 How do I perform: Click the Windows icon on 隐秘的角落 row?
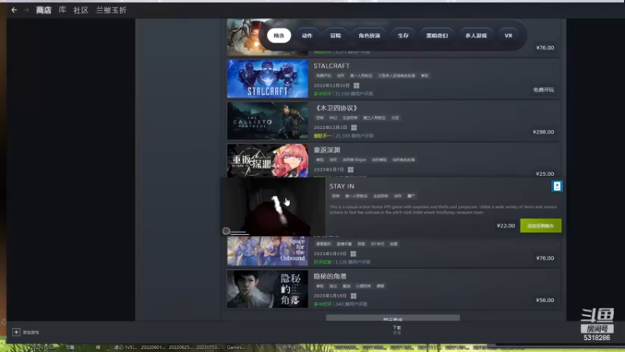[x=354, y=296]
